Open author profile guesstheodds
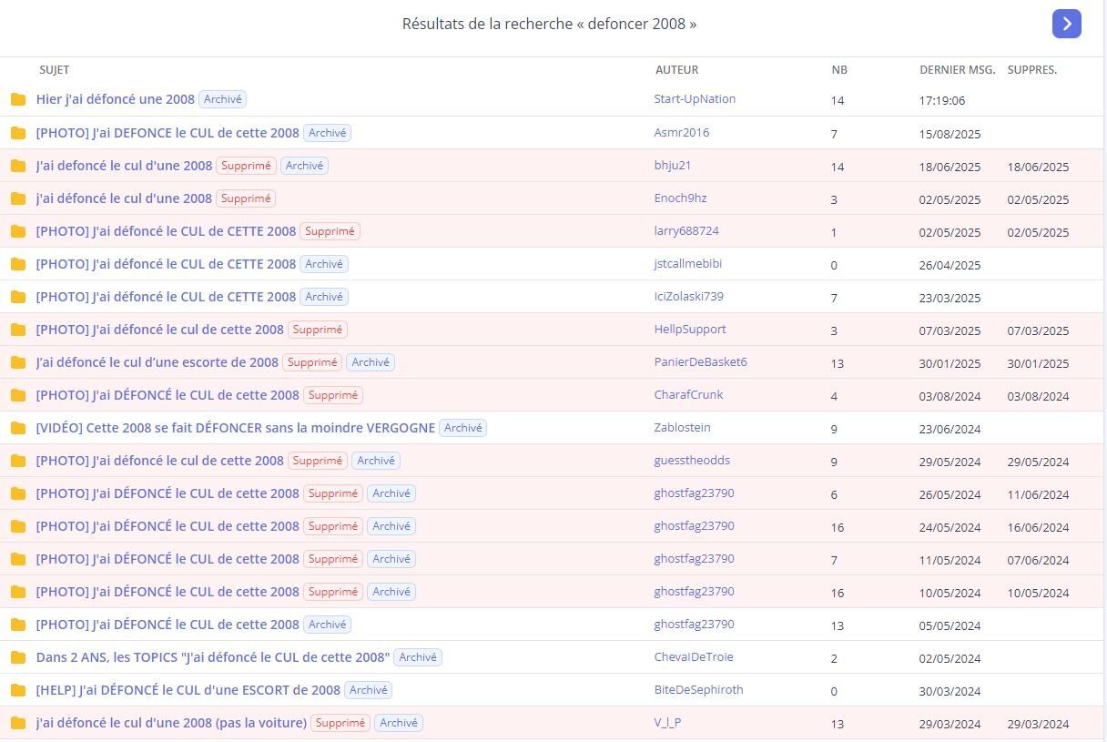 pyautogui.click(x=691, y=460)
